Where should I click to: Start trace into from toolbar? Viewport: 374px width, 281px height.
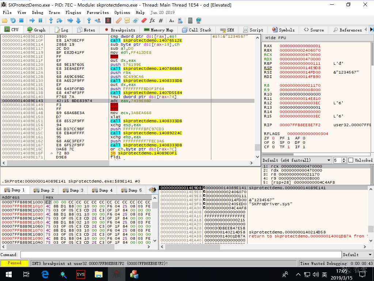coord(70,21)
